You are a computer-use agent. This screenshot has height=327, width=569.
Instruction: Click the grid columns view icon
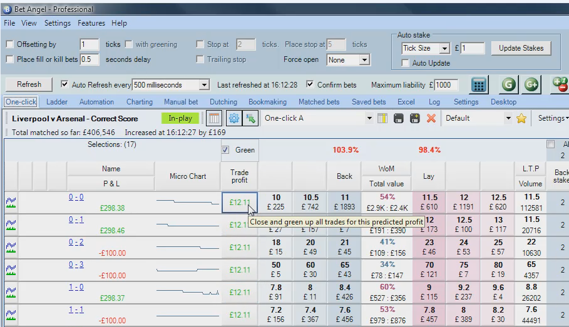[x=214, y=118]
